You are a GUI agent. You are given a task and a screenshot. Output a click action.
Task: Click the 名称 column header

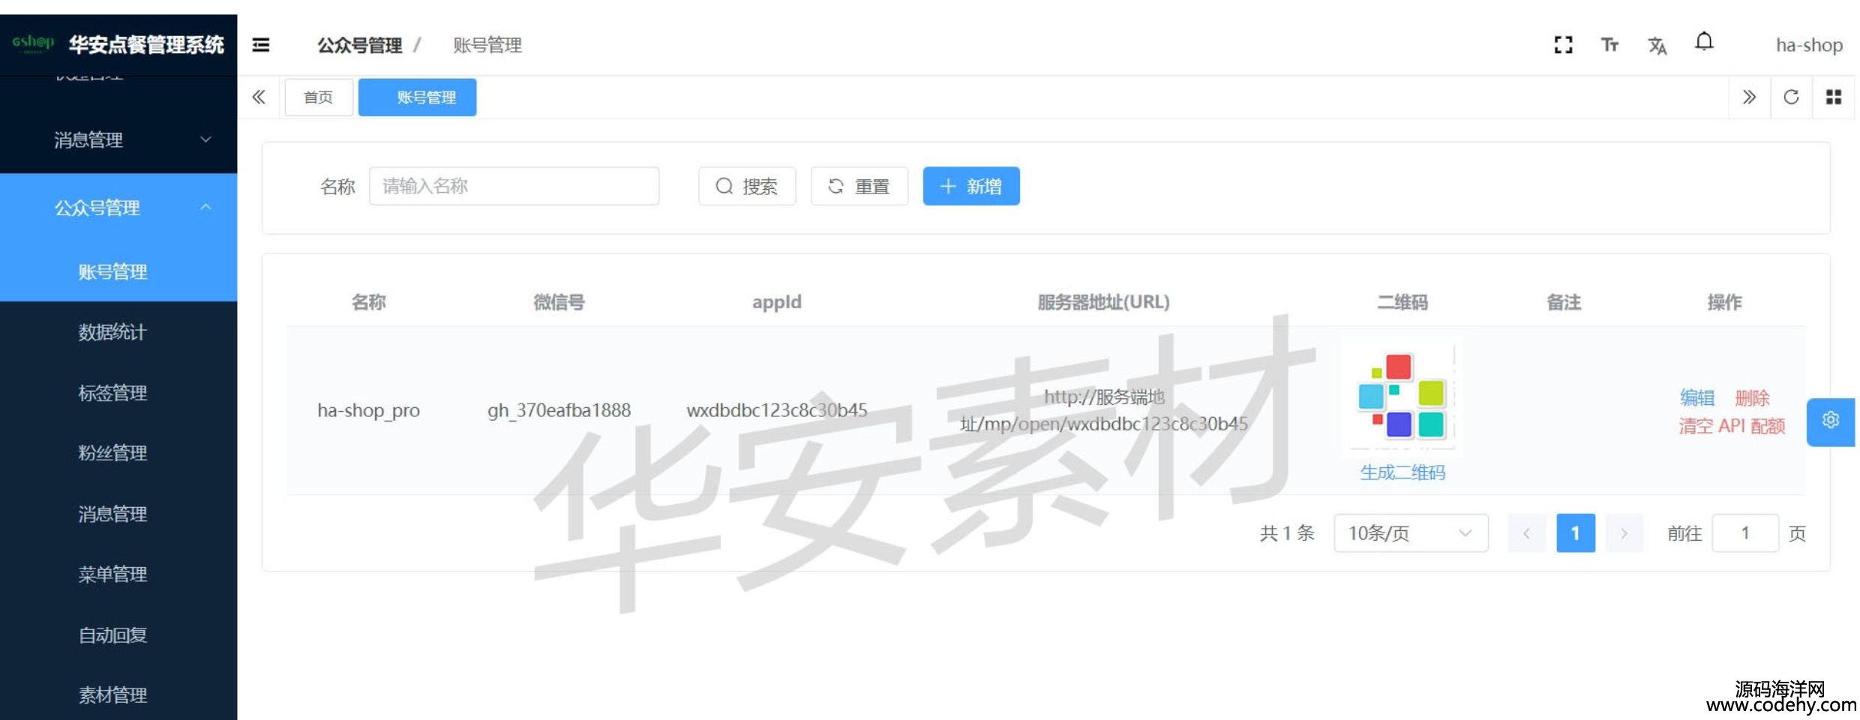click(368, 302)
